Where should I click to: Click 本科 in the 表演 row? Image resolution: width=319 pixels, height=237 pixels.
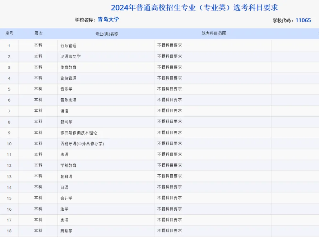(38, 220)
